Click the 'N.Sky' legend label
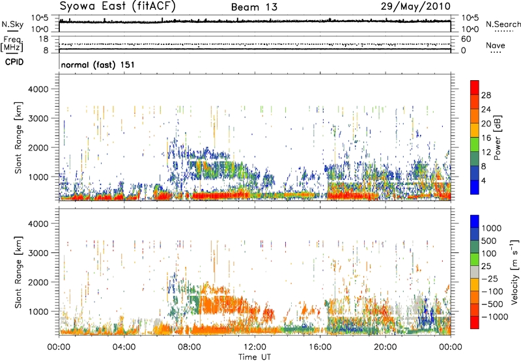This screenshot has width=521, height=361. click(12, 24)
